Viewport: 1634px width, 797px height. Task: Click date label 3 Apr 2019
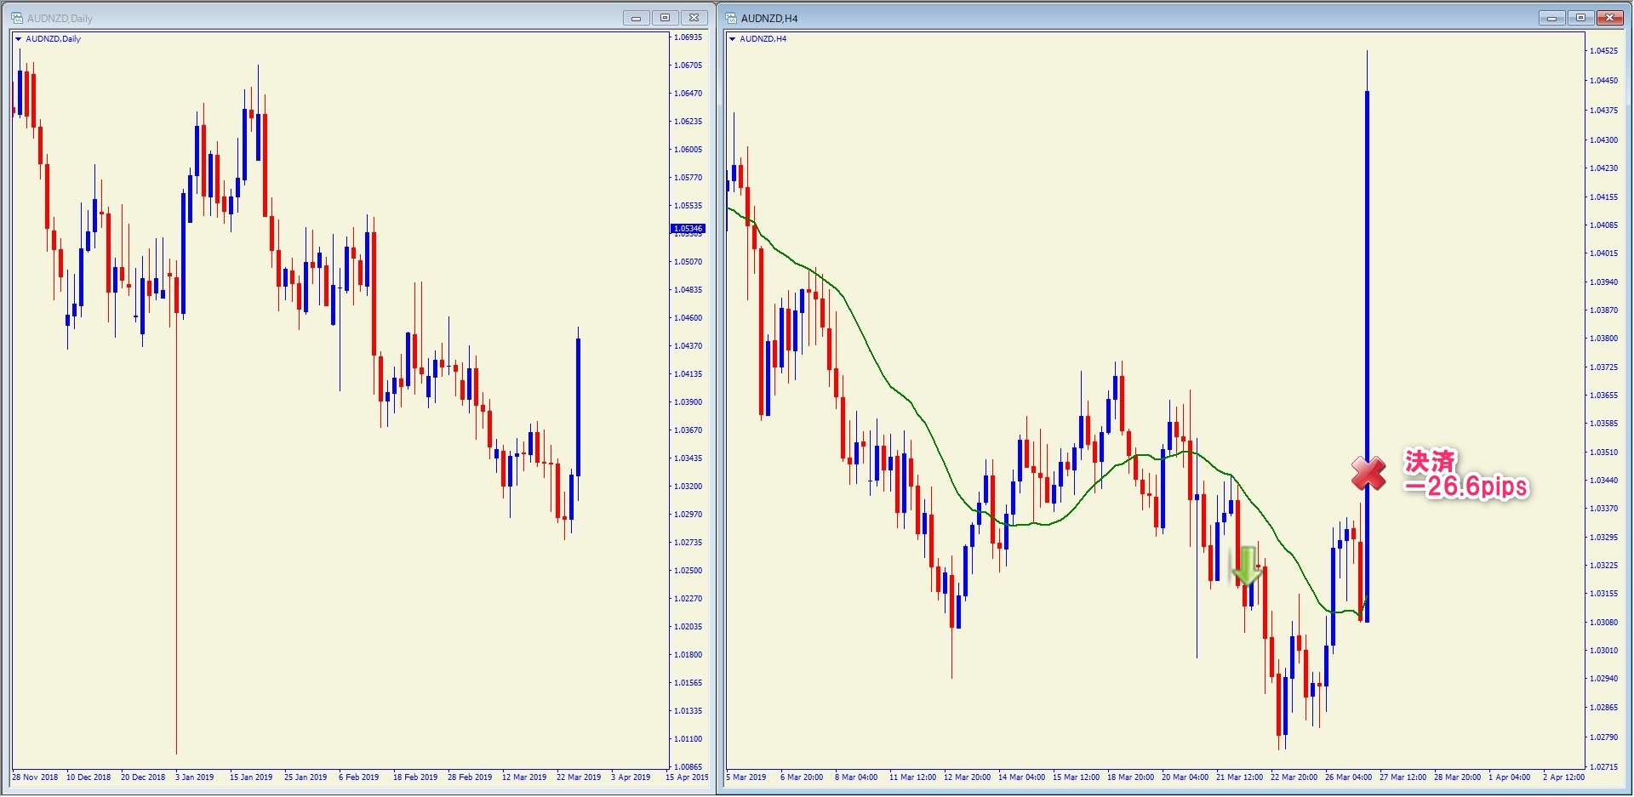(x=631, y=777)
